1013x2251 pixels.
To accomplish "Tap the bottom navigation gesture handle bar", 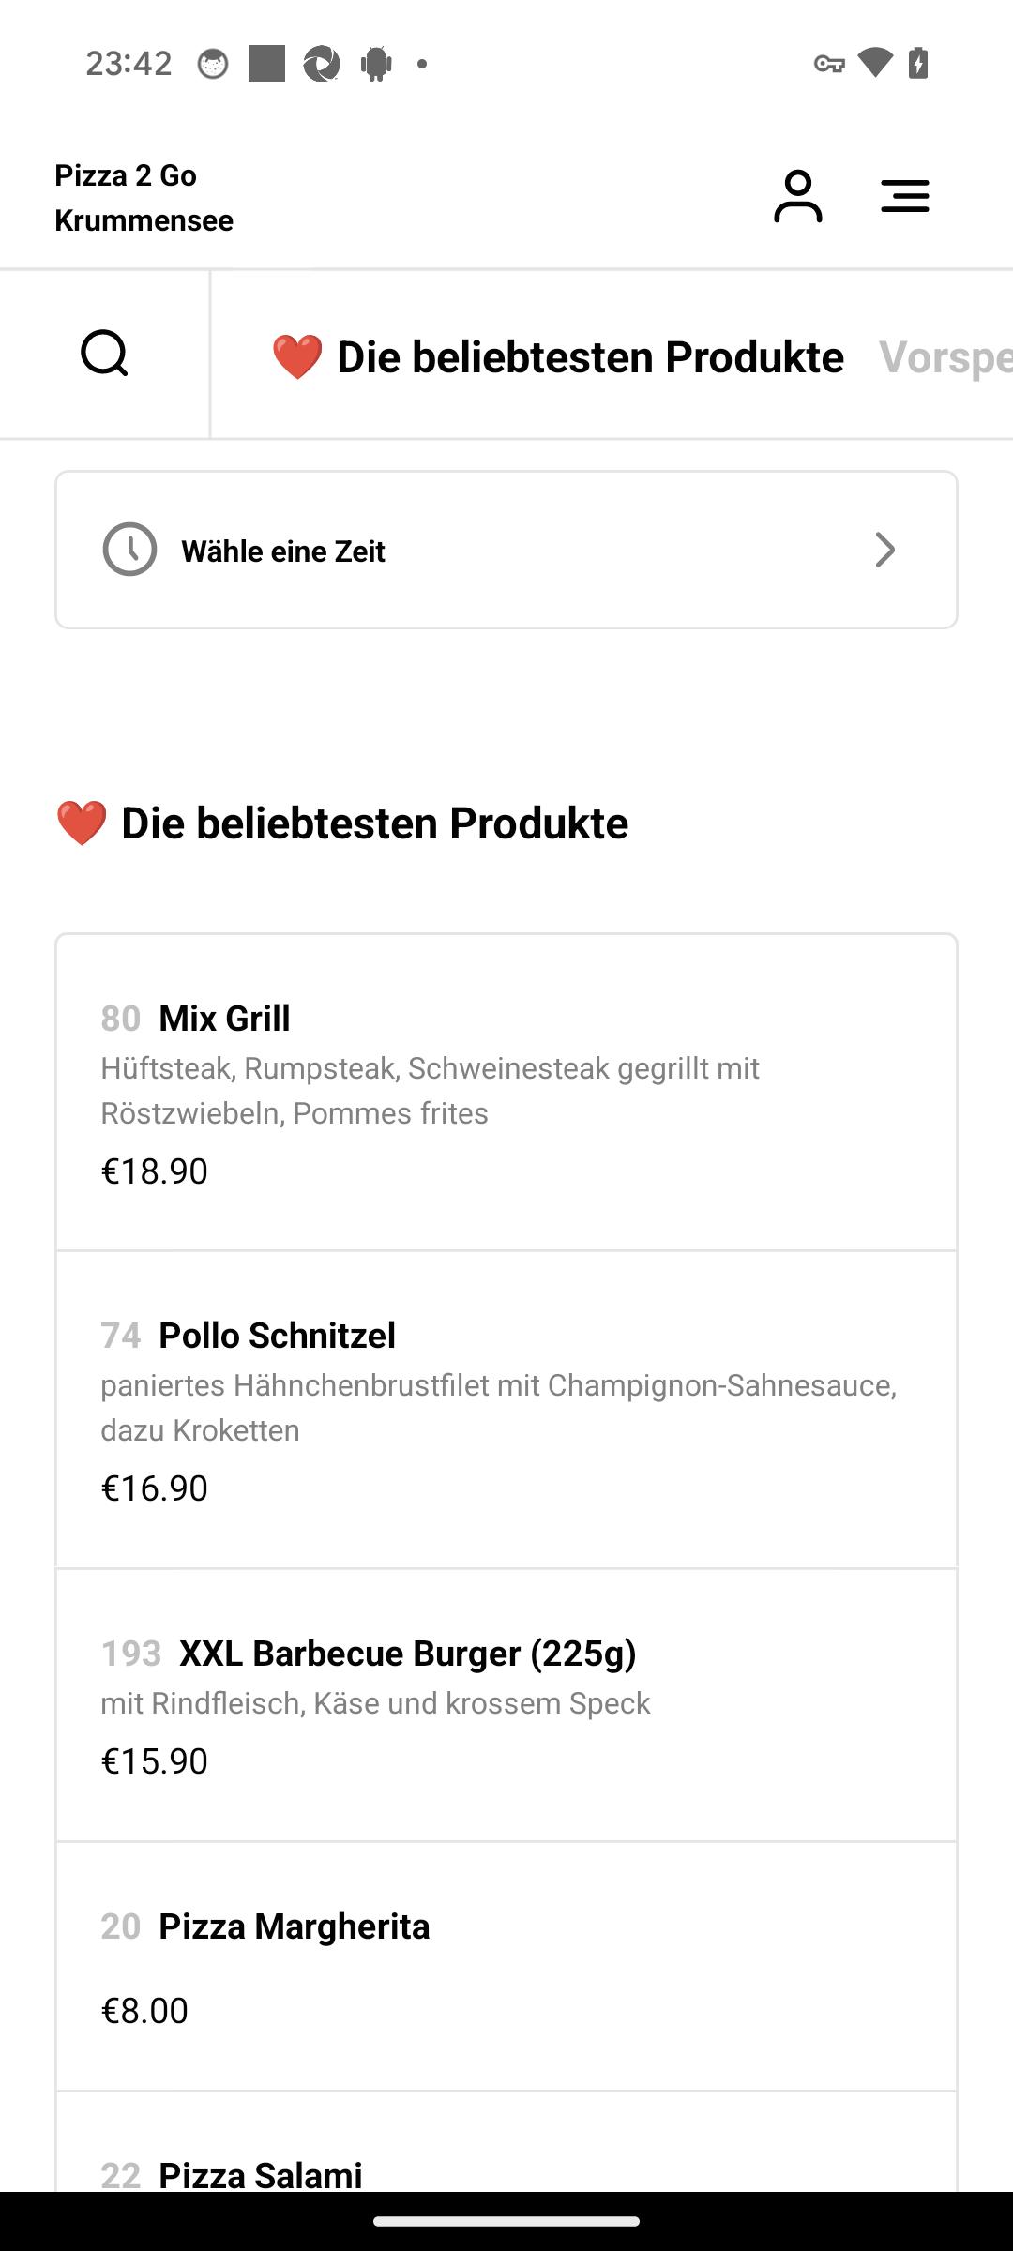I will [506, 2221].
